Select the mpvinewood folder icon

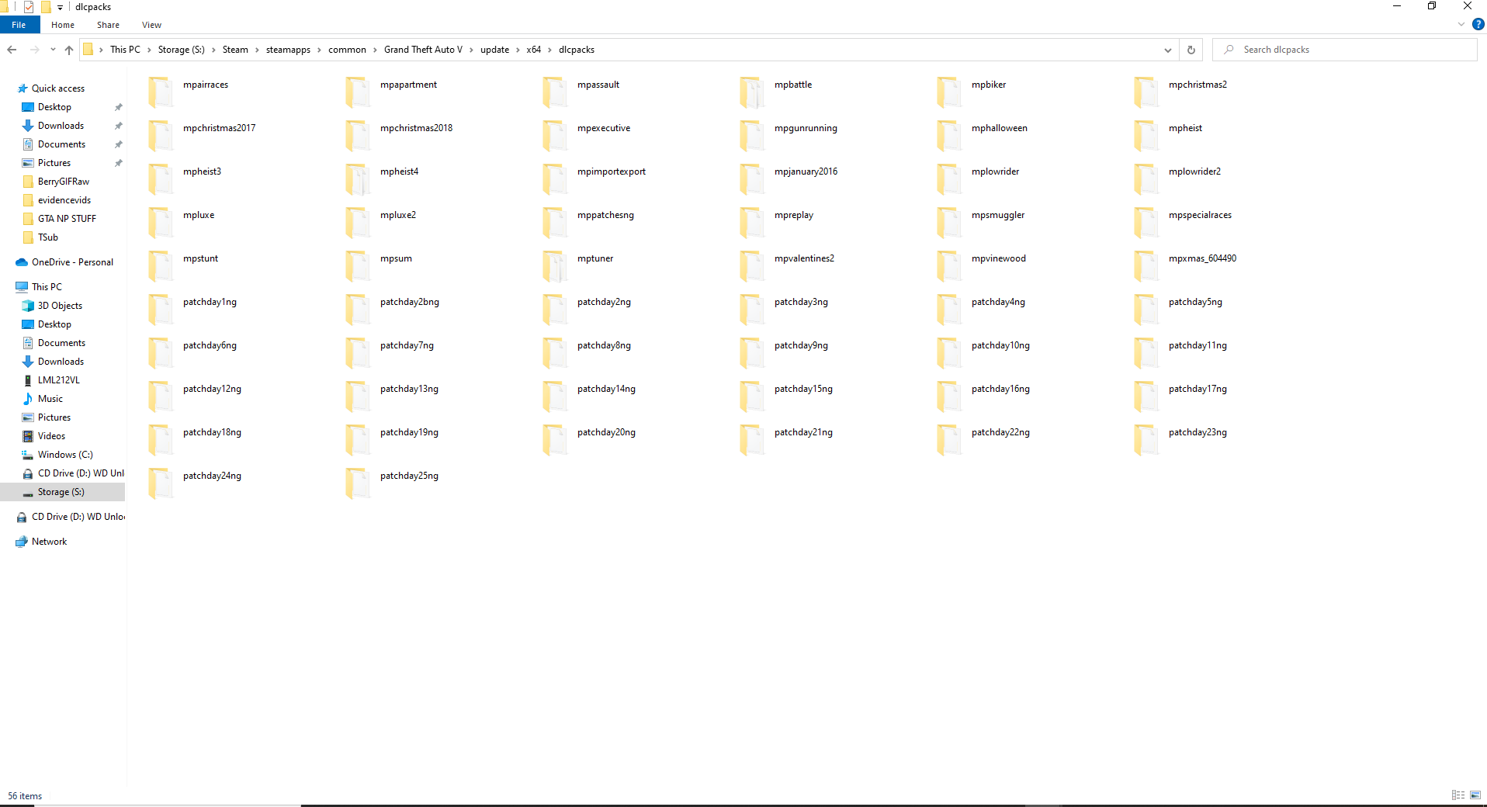[949, 265]
